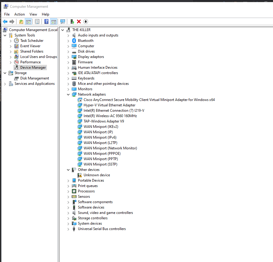Select Disk Management under Storage

pos(34,78)
